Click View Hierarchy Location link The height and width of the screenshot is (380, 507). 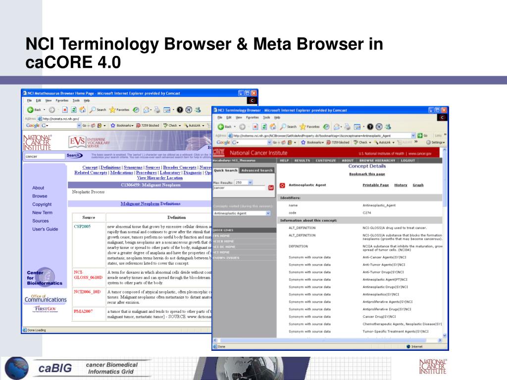click(160, 178)
